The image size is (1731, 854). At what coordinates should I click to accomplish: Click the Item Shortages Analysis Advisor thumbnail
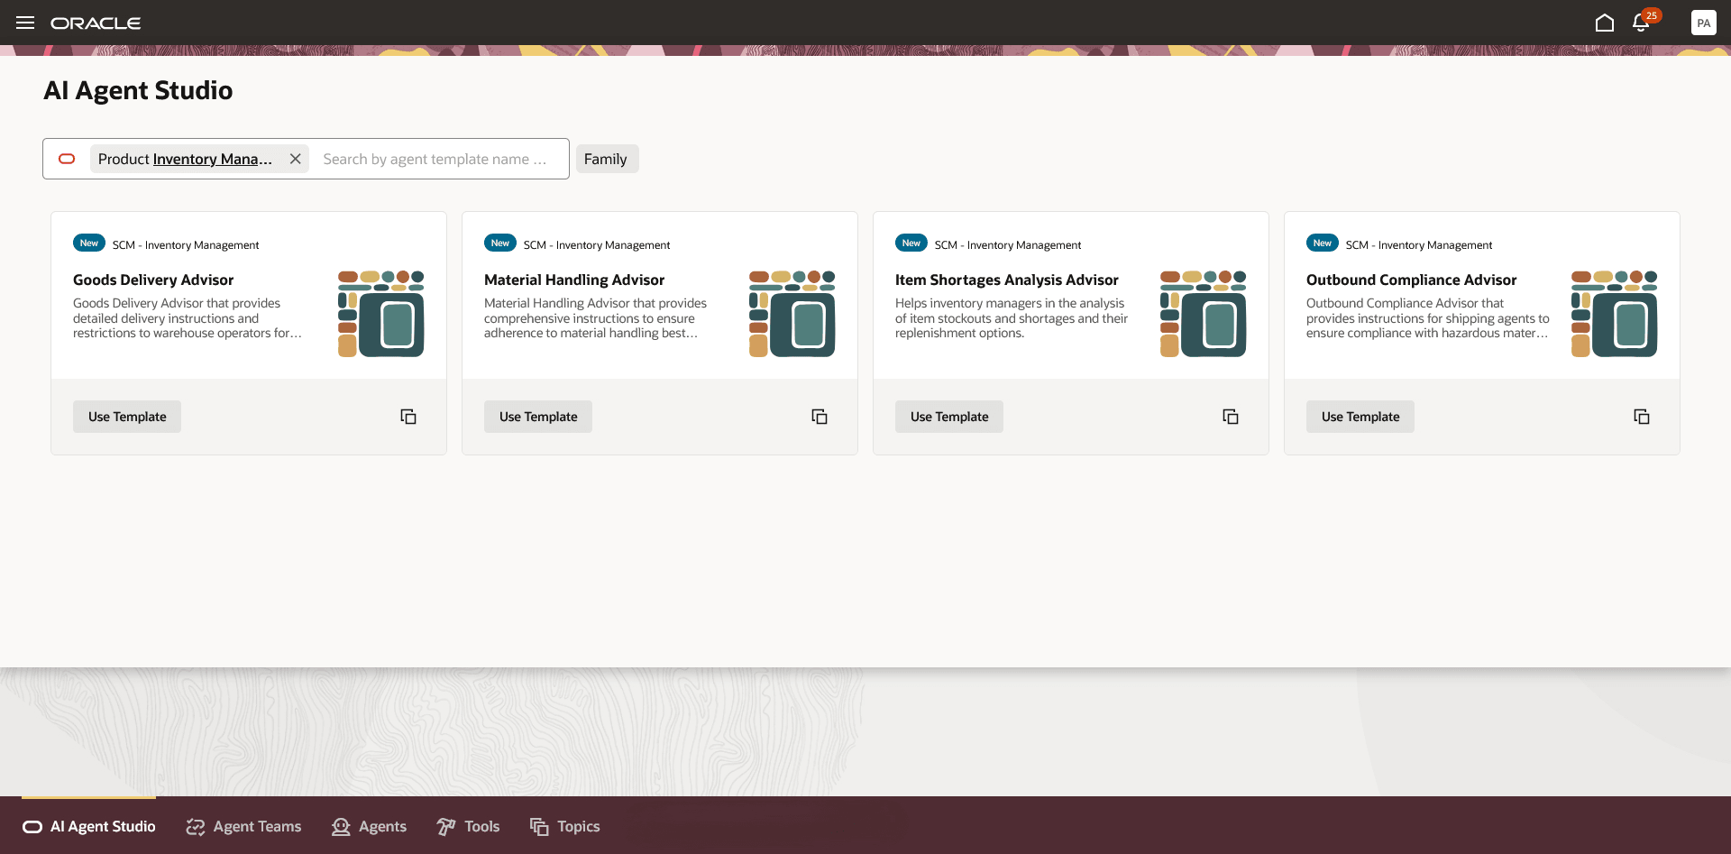1204,314
